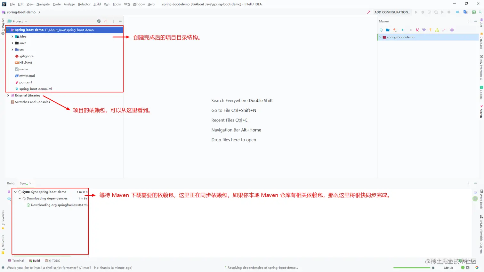Viewport: 484px width, 272px height.
Task: Click the dependency resolving progress bar
Action: pyautogui.click(x=412, y=268)
